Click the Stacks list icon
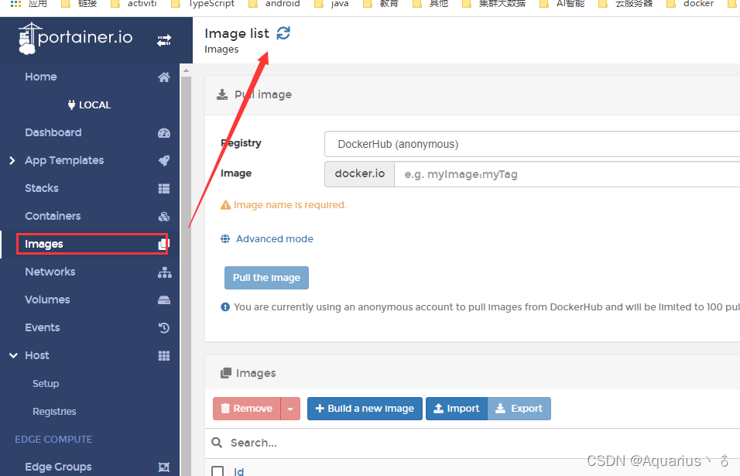The height and width of the screenshot is (476, 740). pyautogui.click(x=164, y=189)
